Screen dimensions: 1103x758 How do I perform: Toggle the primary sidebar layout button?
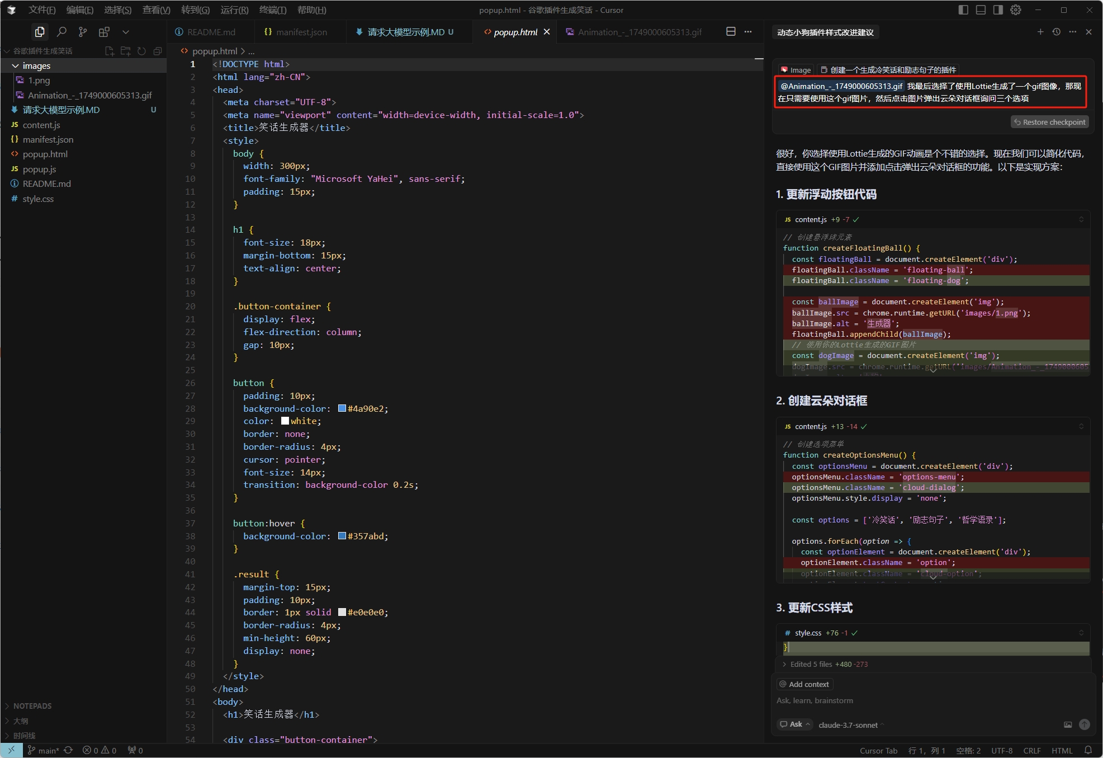point(963,10)
